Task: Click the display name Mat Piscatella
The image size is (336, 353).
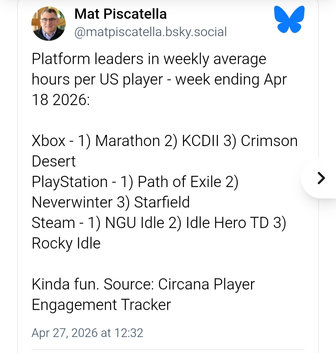Action: tap(120, 14)
